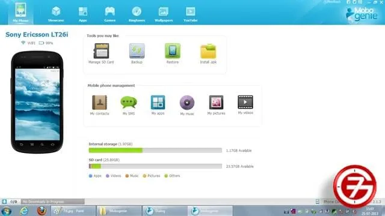The width and height of the screenshot is (385, 216).
Task: Switch to the Paint window in taskbar
Action: pyautogui.click(x=73, y=211)
